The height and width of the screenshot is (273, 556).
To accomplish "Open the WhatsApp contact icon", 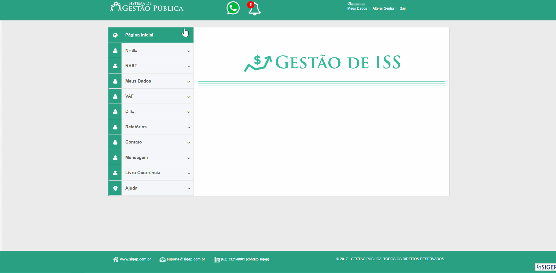I will (x=233, y=8).
